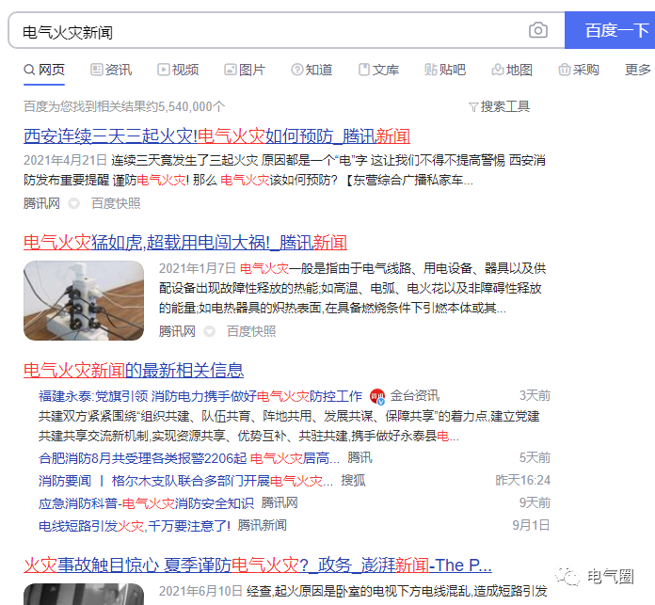This screenshot has width=655, height=605.
Task: Click the 搜狐 source label
Action: [354, 481]
